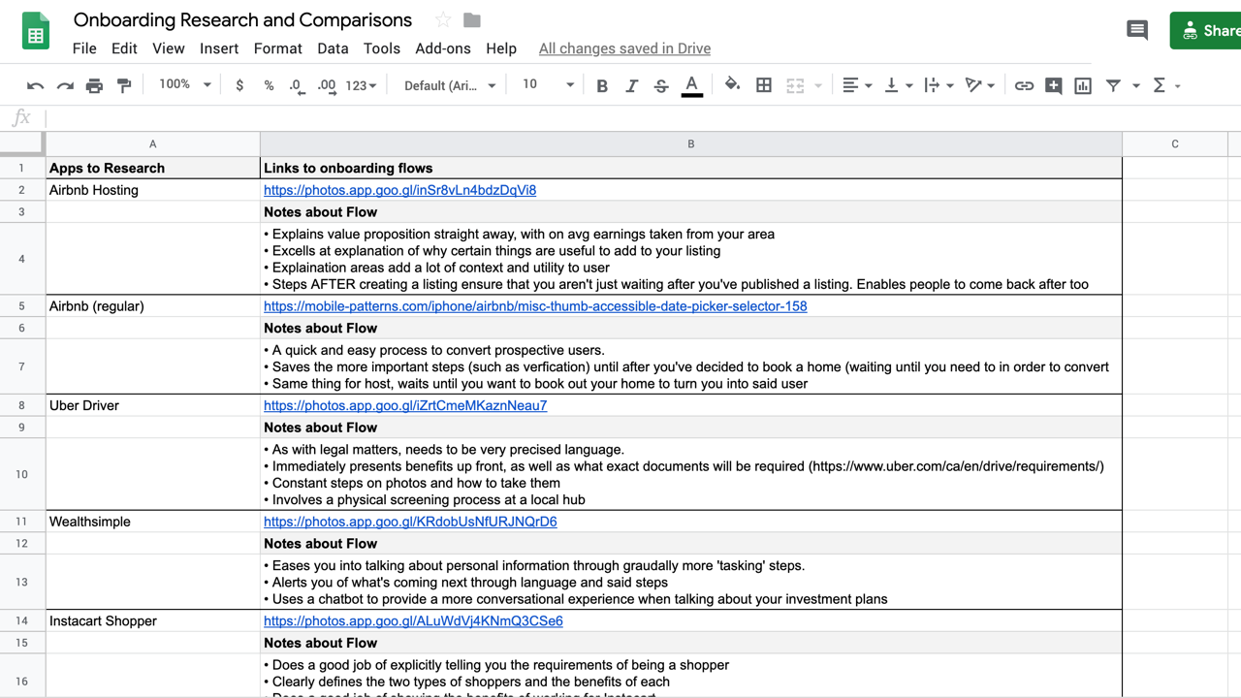Viewport: 1241px width, 698px height.
Task: Open the mobile-patterns.com Airbnb link
Action: tap(535, 306)
